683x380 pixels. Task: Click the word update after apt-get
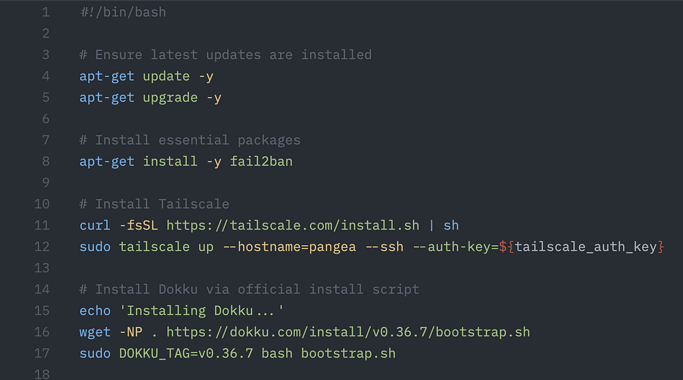pos(166,77)
